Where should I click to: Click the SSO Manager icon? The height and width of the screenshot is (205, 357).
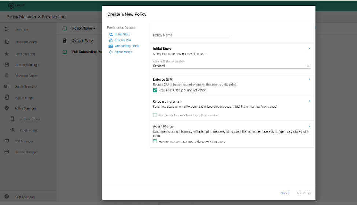(7, 141)
